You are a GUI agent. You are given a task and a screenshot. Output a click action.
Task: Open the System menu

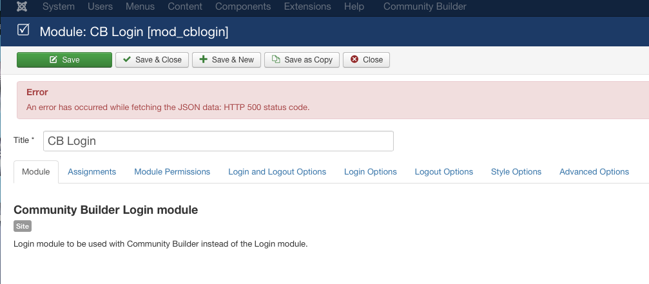click(59, 6)
